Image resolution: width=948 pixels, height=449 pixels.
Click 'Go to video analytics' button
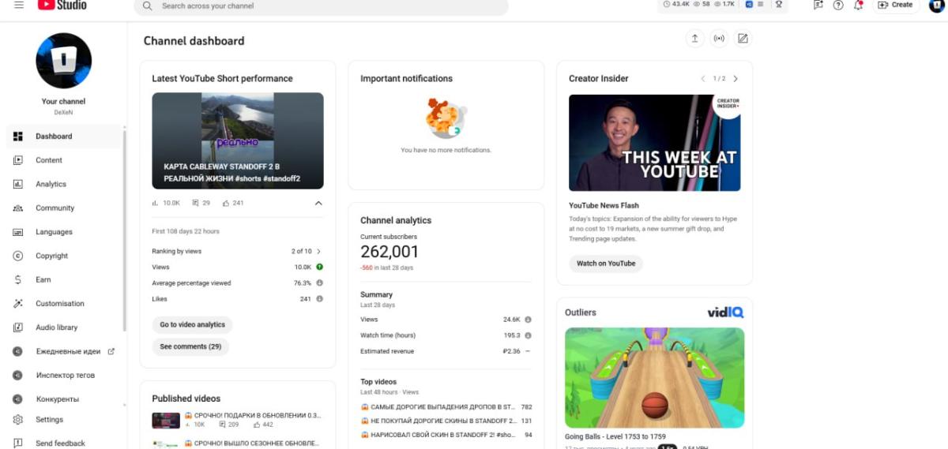(192, 324)
